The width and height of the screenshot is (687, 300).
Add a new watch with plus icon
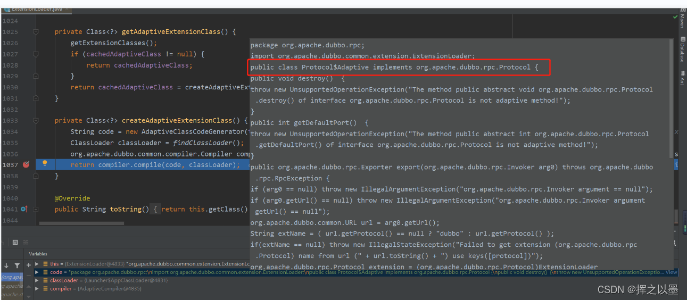point(29,265)
